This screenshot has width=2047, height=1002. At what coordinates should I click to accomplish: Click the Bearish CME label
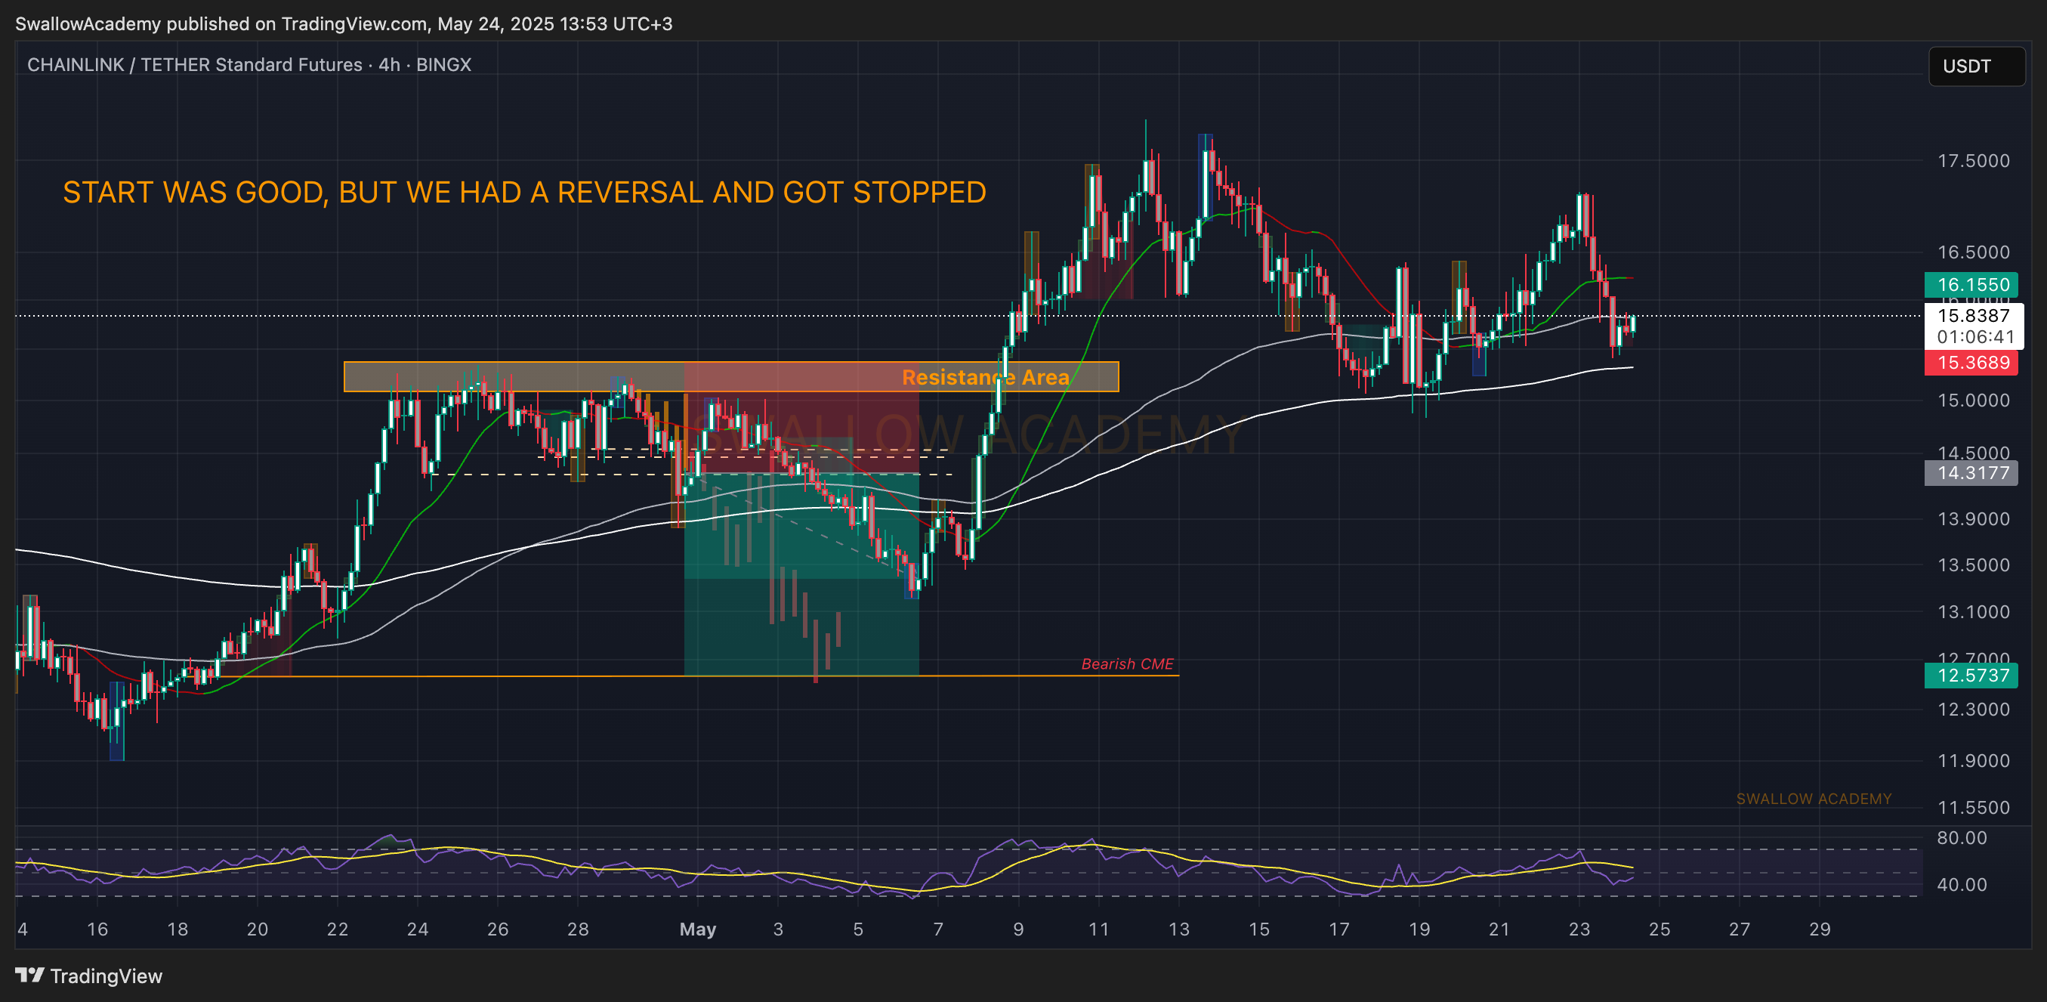tap(1127, 664)
